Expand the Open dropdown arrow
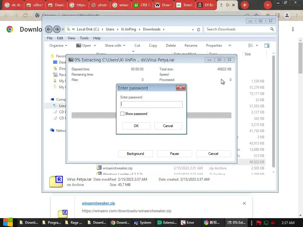 (x=95, y=46)
